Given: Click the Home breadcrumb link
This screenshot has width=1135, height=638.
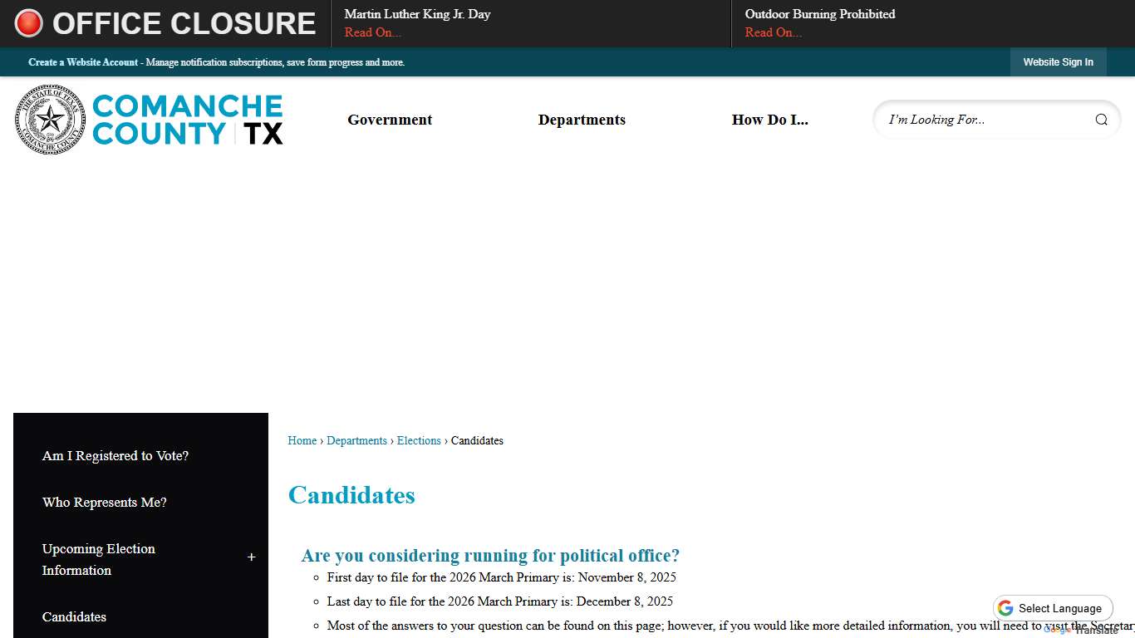Looking at the screenshot, I should [x=302, y=440].
